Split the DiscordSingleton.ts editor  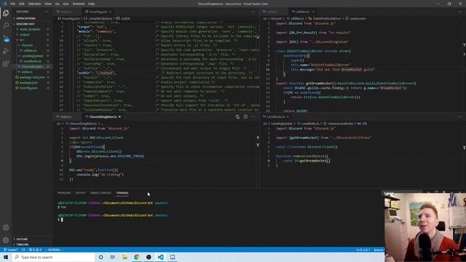point(245,116)
